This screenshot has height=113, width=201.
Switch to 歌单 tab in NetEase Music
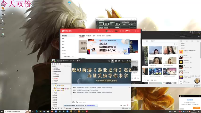click(x=94, y=36)
